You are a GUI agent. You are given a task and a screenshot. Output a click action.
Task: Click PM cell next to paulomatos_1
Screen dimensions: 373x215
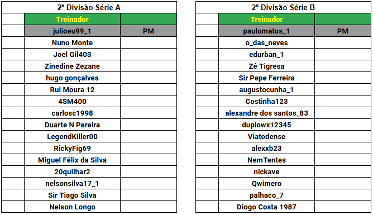click(343, 31)
